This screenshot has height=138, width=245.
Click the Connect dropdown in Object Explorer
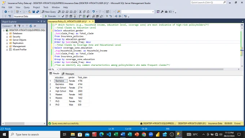[x=7, y=26]
